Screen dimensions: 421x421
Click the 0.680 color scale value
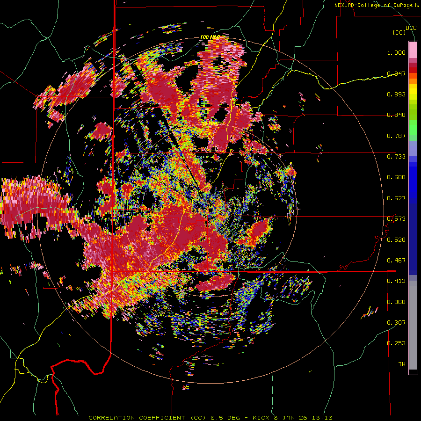396,177
